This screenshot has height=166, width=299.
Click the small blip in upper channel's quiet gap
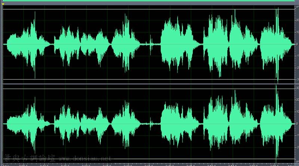(x=151, y=44)
